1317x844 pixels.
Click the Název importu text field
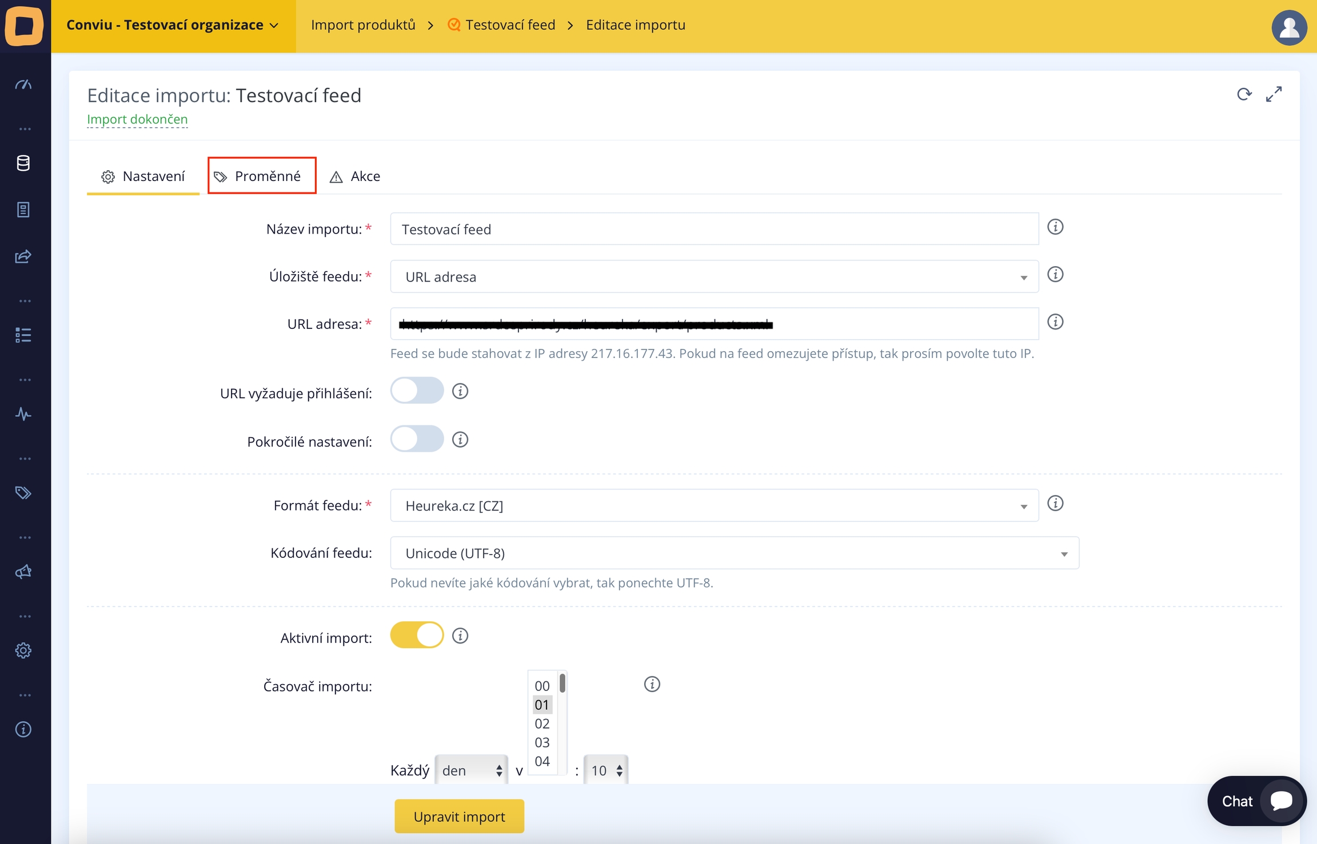(713, 229)
